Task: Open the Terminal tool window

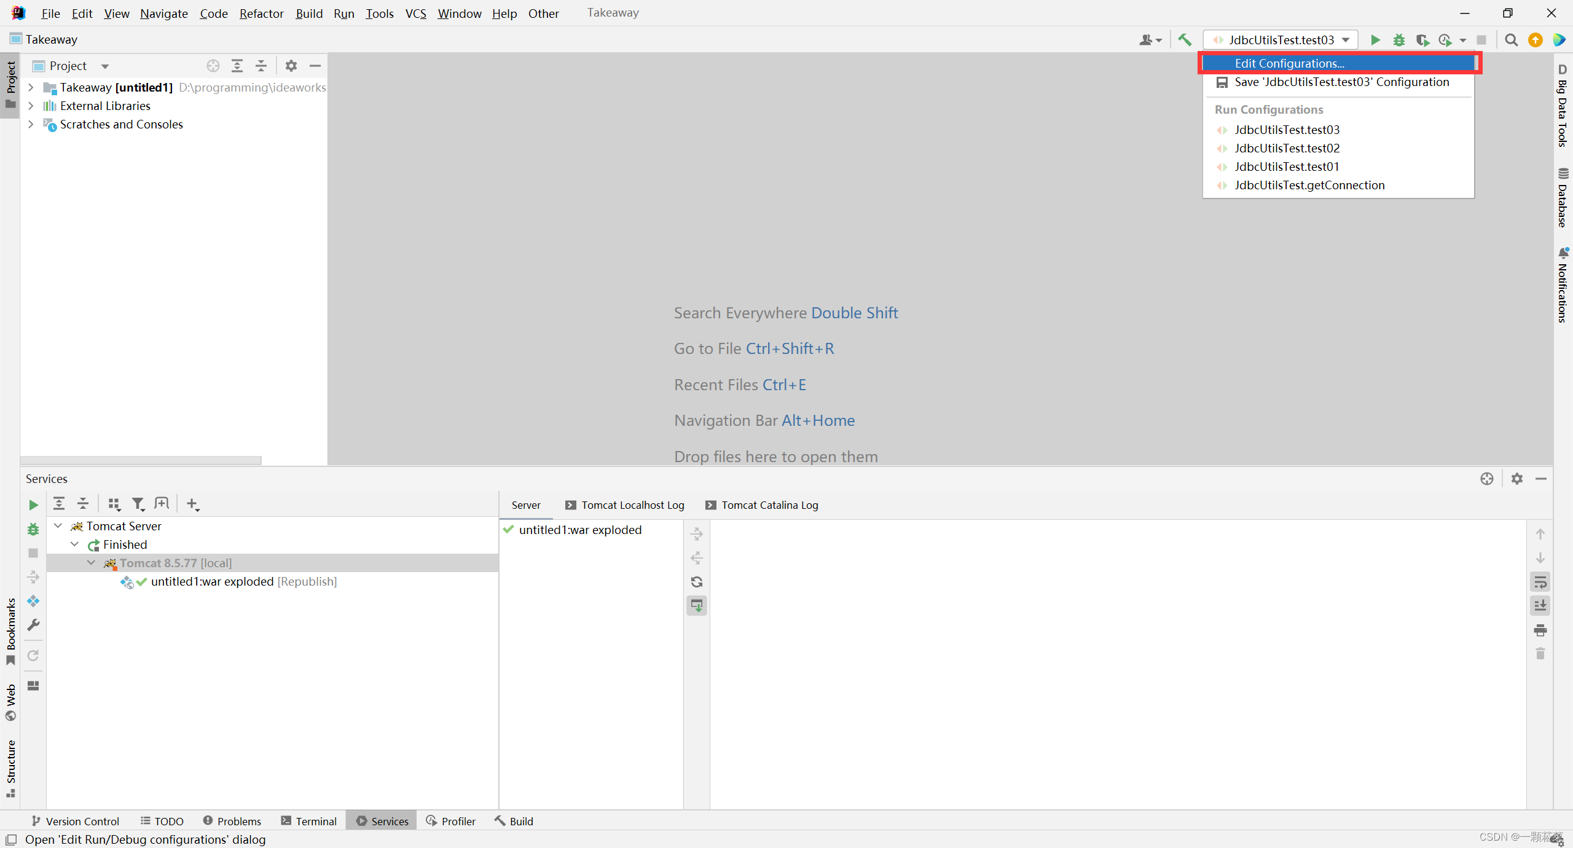Action: click(x=309, y=821)
